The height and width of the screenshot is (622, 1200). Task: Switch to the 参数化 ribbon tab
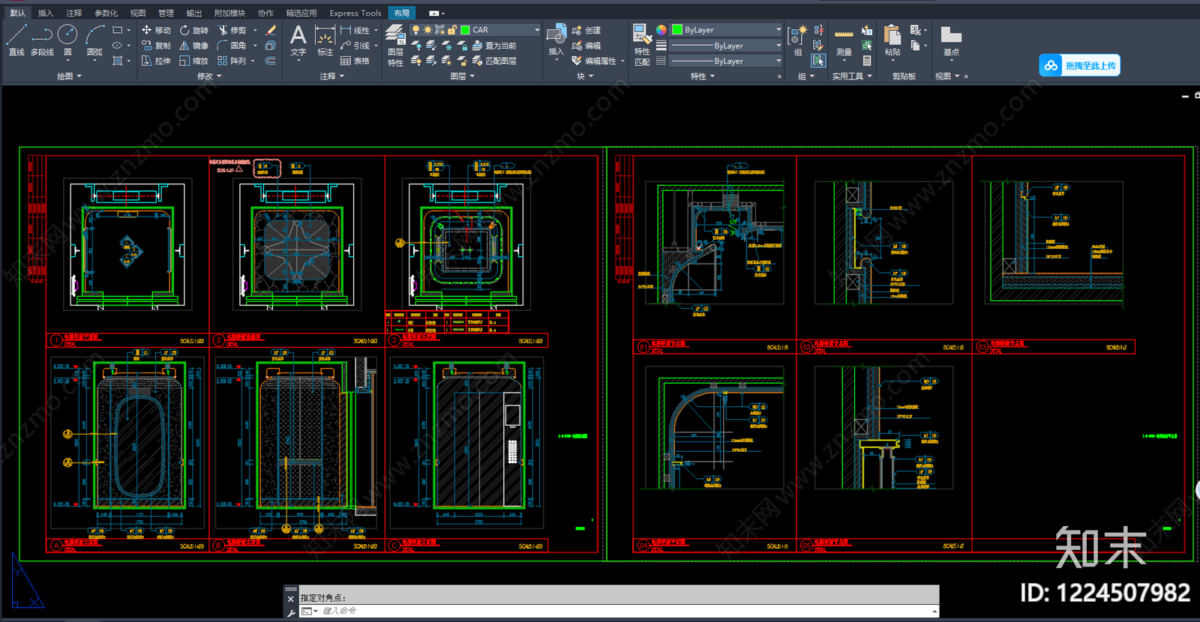(106, 13)
